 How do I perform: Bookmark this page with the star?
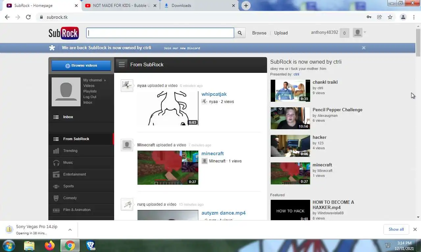tap(390, 17)
